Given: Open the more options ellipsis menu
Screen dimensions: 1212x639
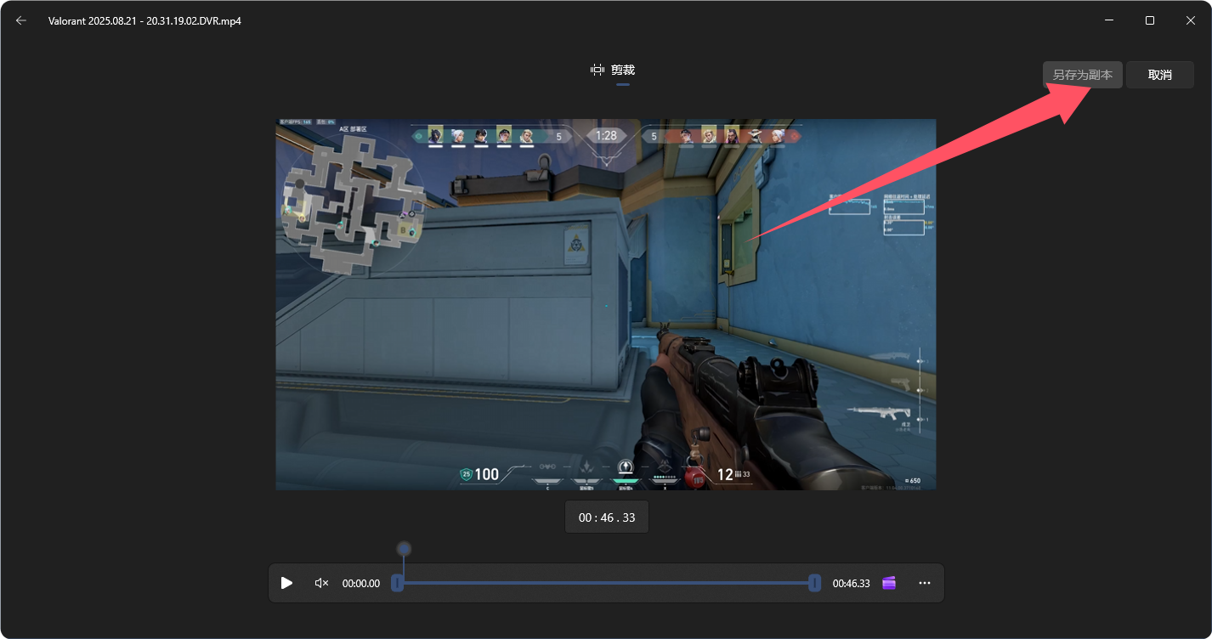Looking at the screenshot, I should [925, 583].
